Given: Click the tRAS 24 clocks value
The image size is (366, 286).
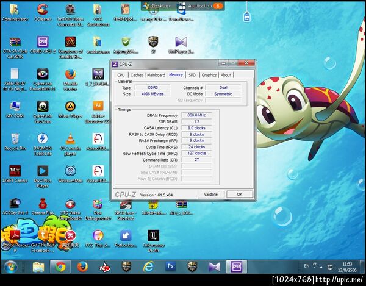Looking at the screenshot, I should click(x=197, y=147).
